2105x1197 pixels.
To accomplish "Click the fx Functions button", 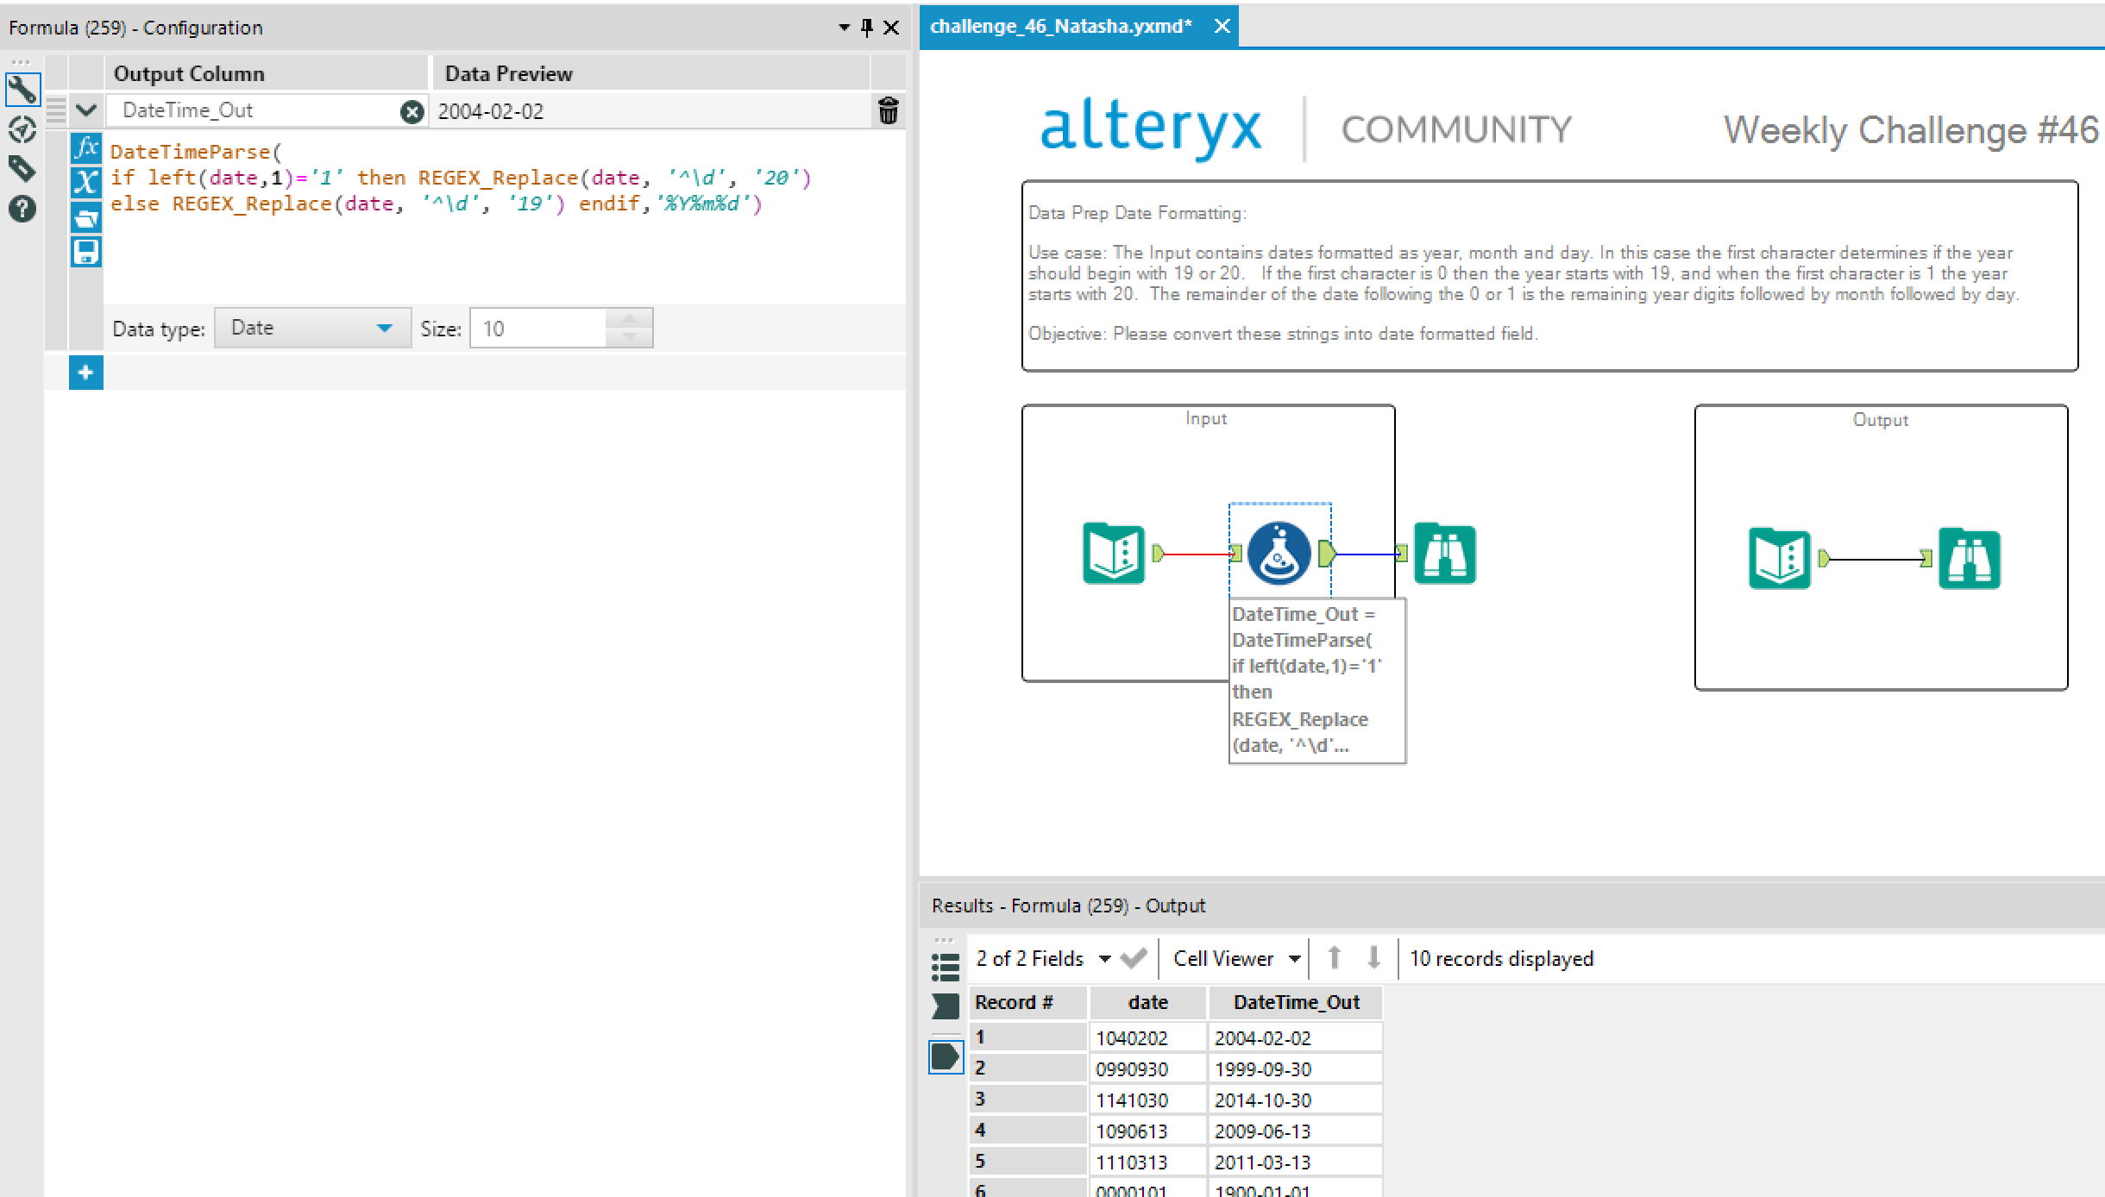I will tap(85, 148).
